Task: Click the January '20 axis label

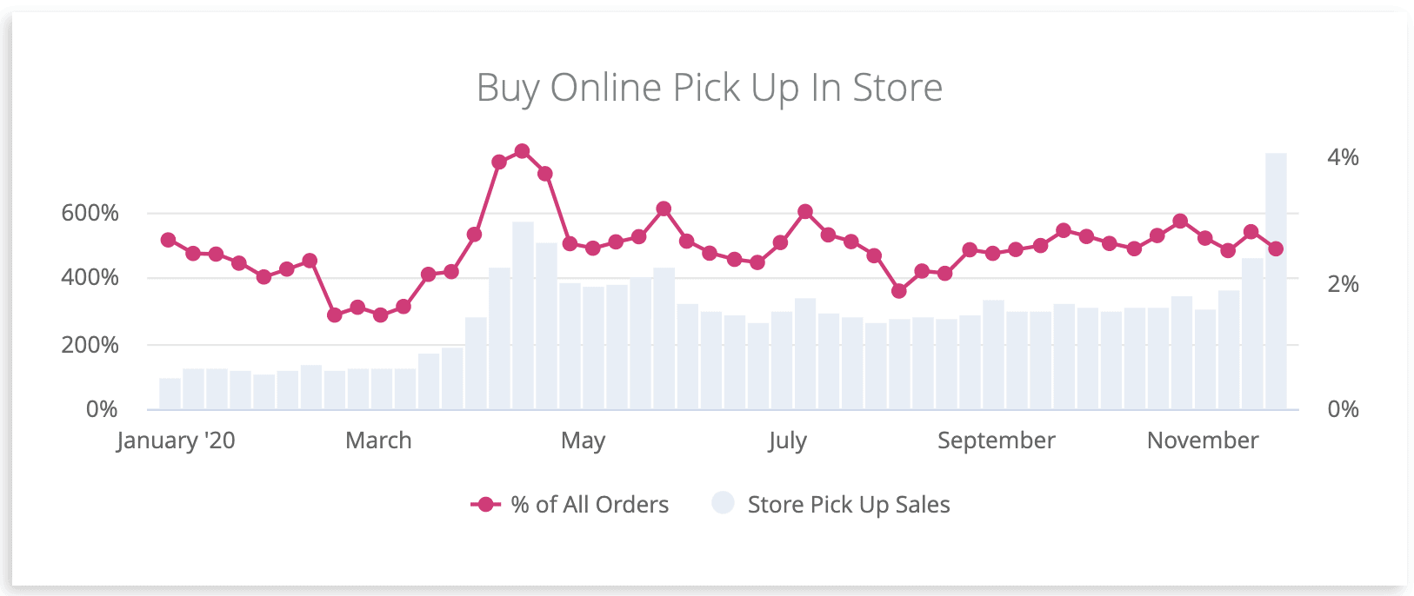Action: click(x=176, y=440)
